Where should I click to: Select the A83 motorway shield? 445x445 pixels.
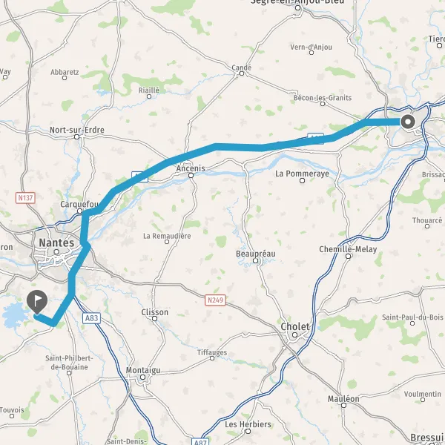91,318
